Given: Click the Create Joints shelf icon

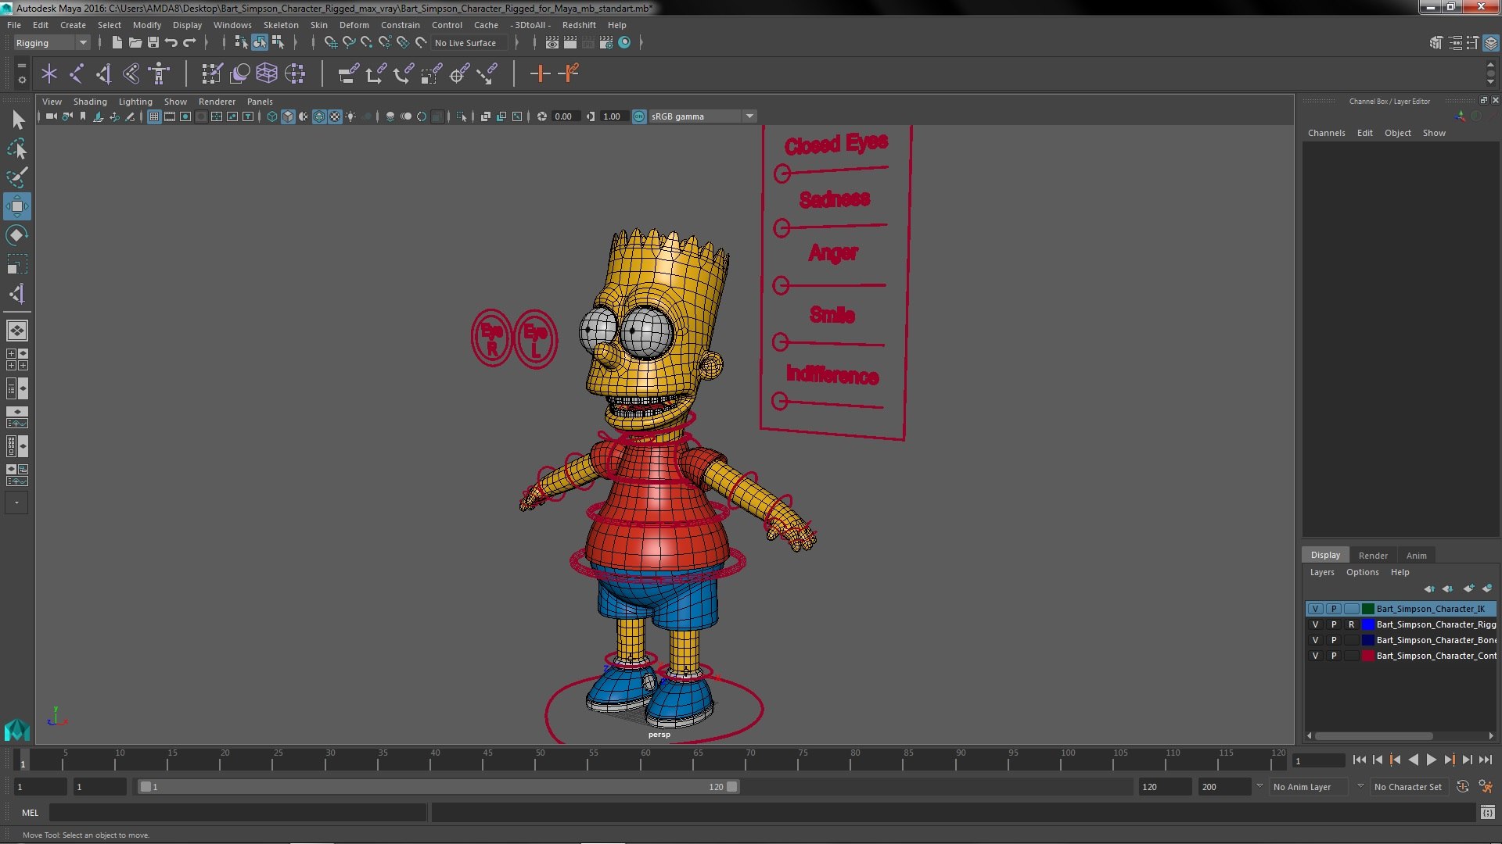Looking at the screenshot, I should 77,74.
